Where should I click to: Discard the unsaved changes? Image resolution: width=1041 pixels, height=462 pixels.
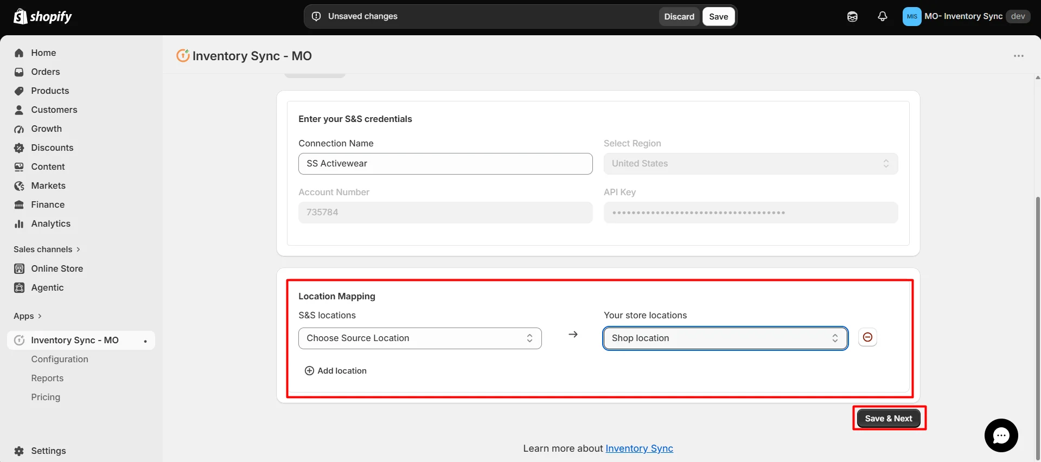click(x=679, y=16)
